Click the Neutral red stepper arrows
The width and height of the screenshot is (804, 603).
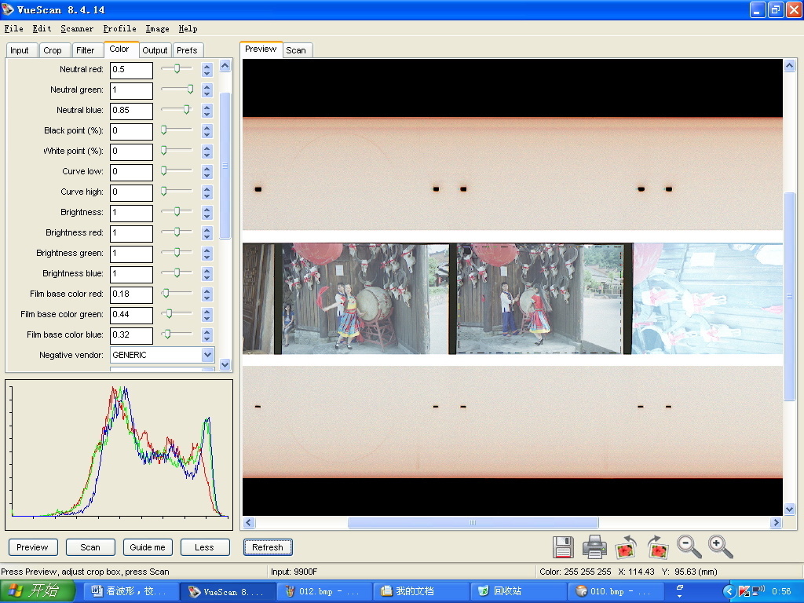pos(207,69)
